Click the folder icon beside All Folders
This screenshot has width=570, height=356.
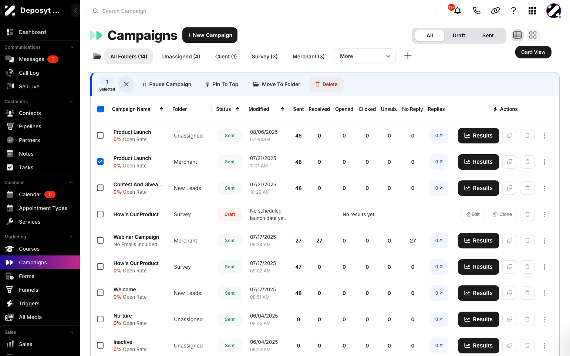pos(97,56)
